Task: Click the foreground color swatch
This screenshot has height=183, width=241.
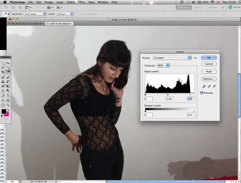Action: (x=4, y=112)
